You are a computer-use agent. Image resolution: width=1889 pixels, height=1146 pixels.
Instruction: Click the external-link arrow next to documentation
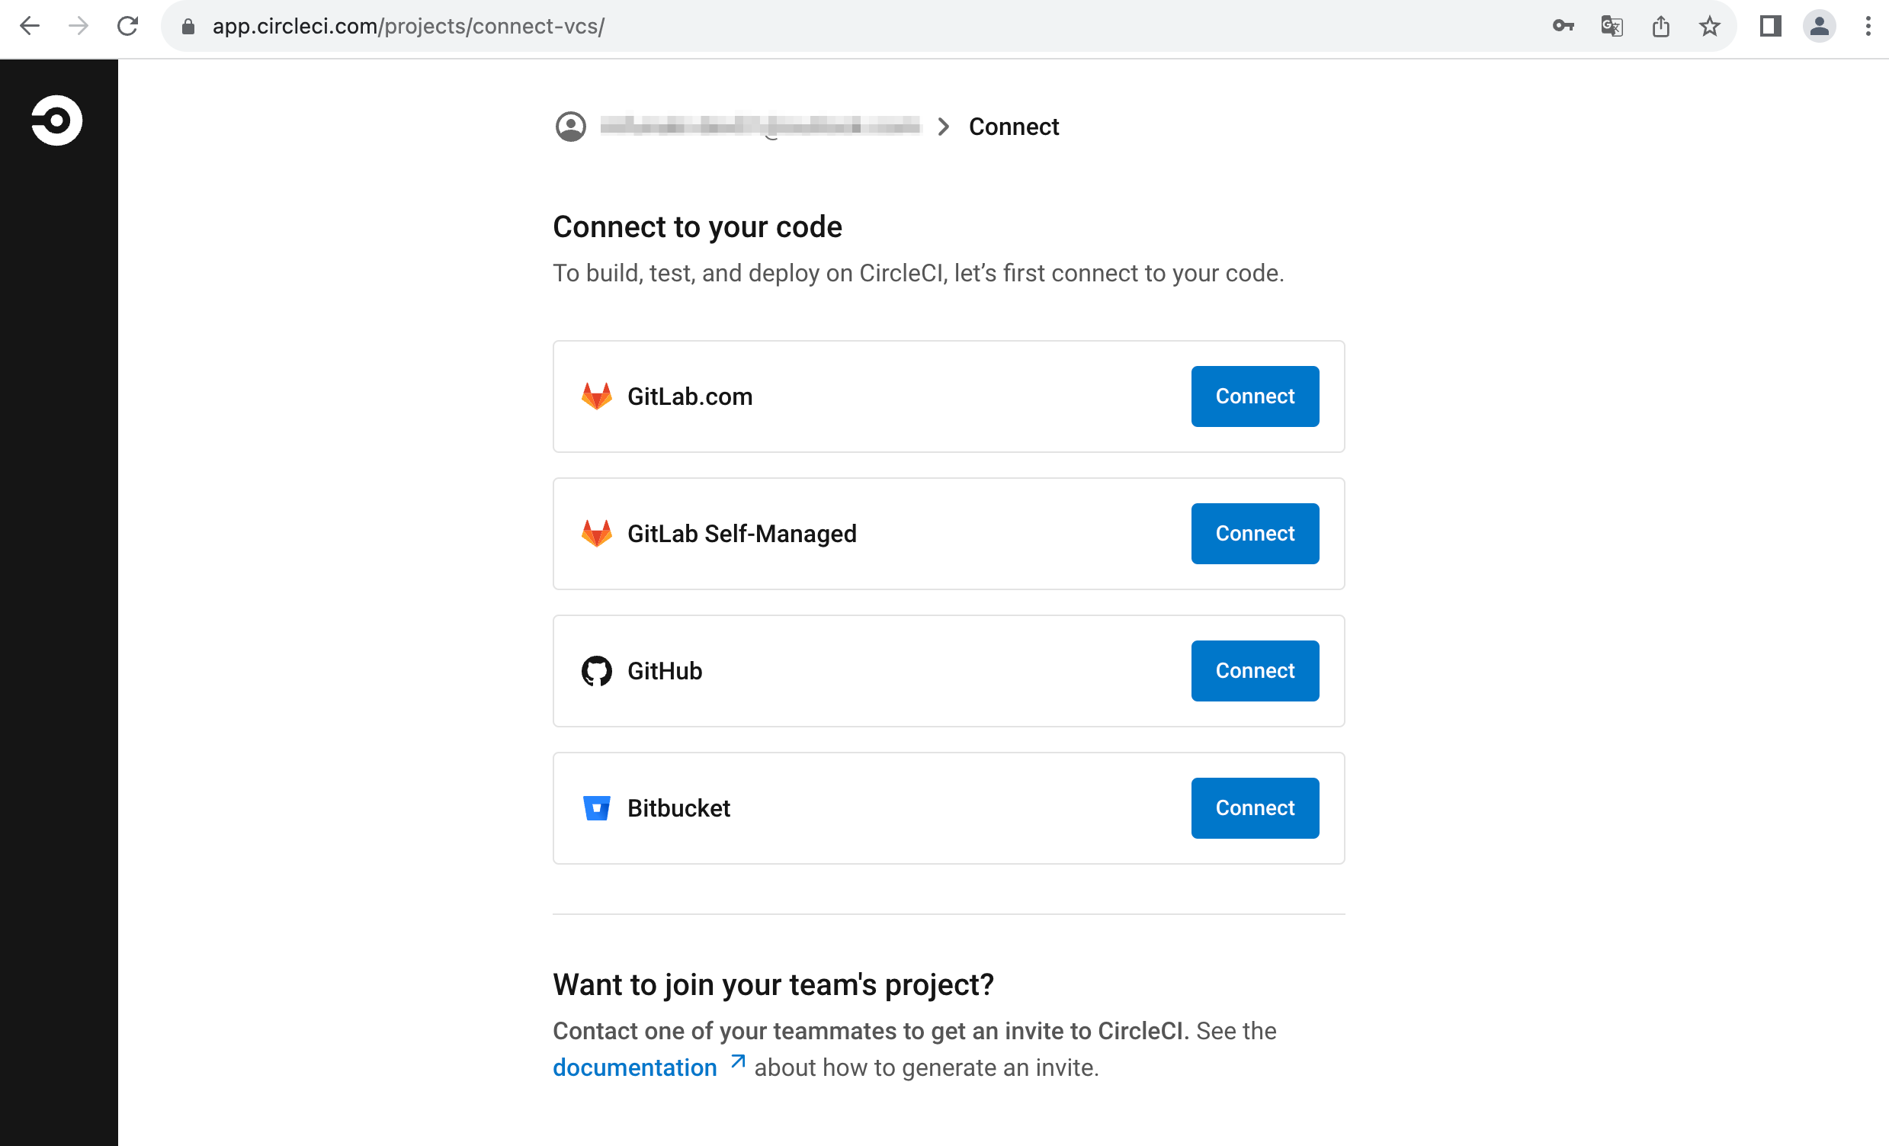(x=736, y=1062)
